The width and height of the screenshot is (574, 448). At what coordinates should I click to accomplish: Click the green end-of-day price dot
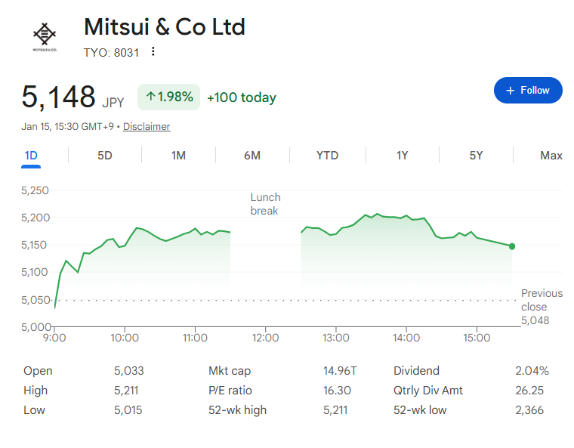[512, 246]
